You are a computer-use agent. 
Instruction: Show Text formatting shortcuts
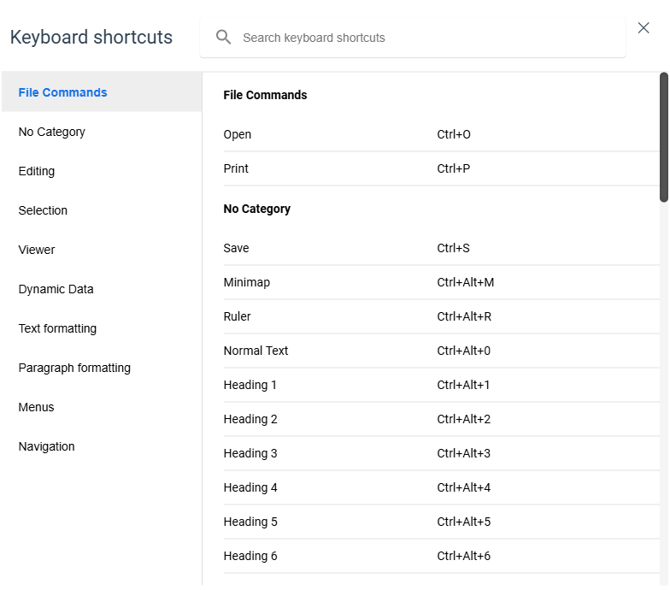click(102, 328)
